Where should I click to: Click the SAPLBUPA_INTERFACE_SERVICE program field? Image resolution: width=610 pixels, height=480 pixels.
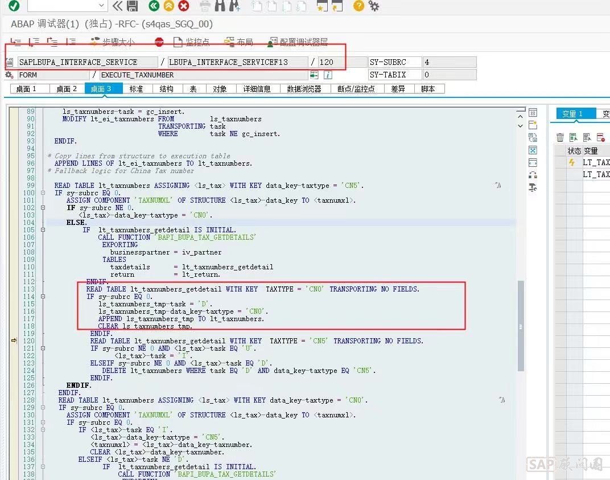click(88, 62)
